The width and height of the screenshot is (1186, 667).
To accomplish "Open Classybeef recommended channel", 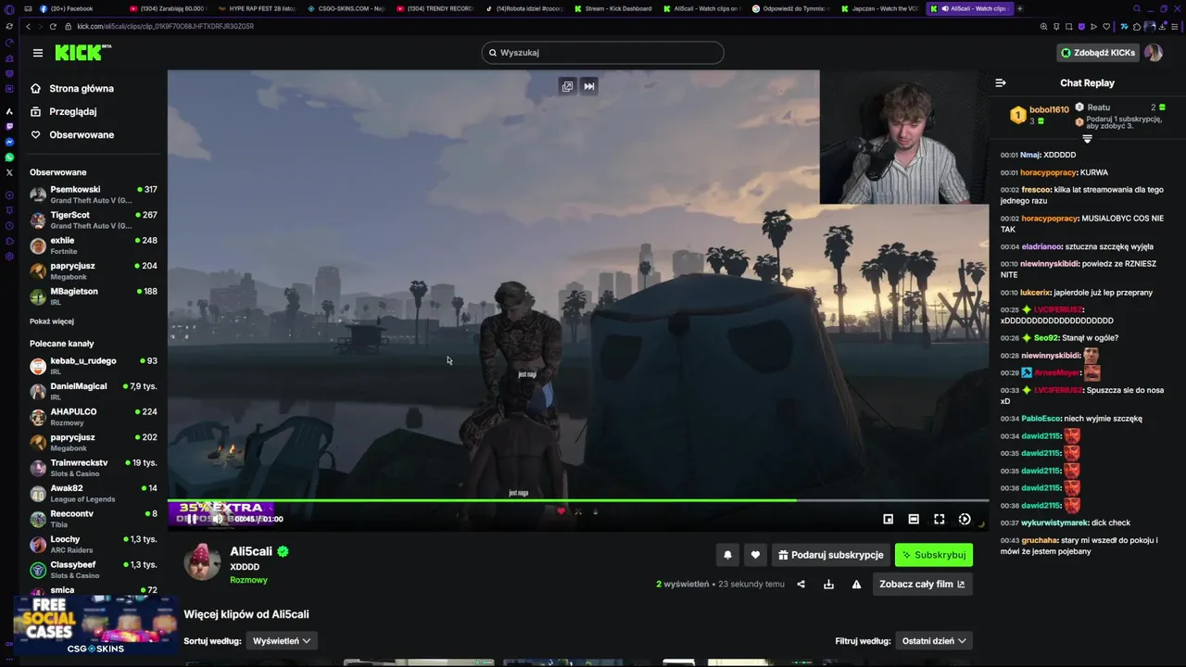I will pyautogui.click(x=93, y=570).
